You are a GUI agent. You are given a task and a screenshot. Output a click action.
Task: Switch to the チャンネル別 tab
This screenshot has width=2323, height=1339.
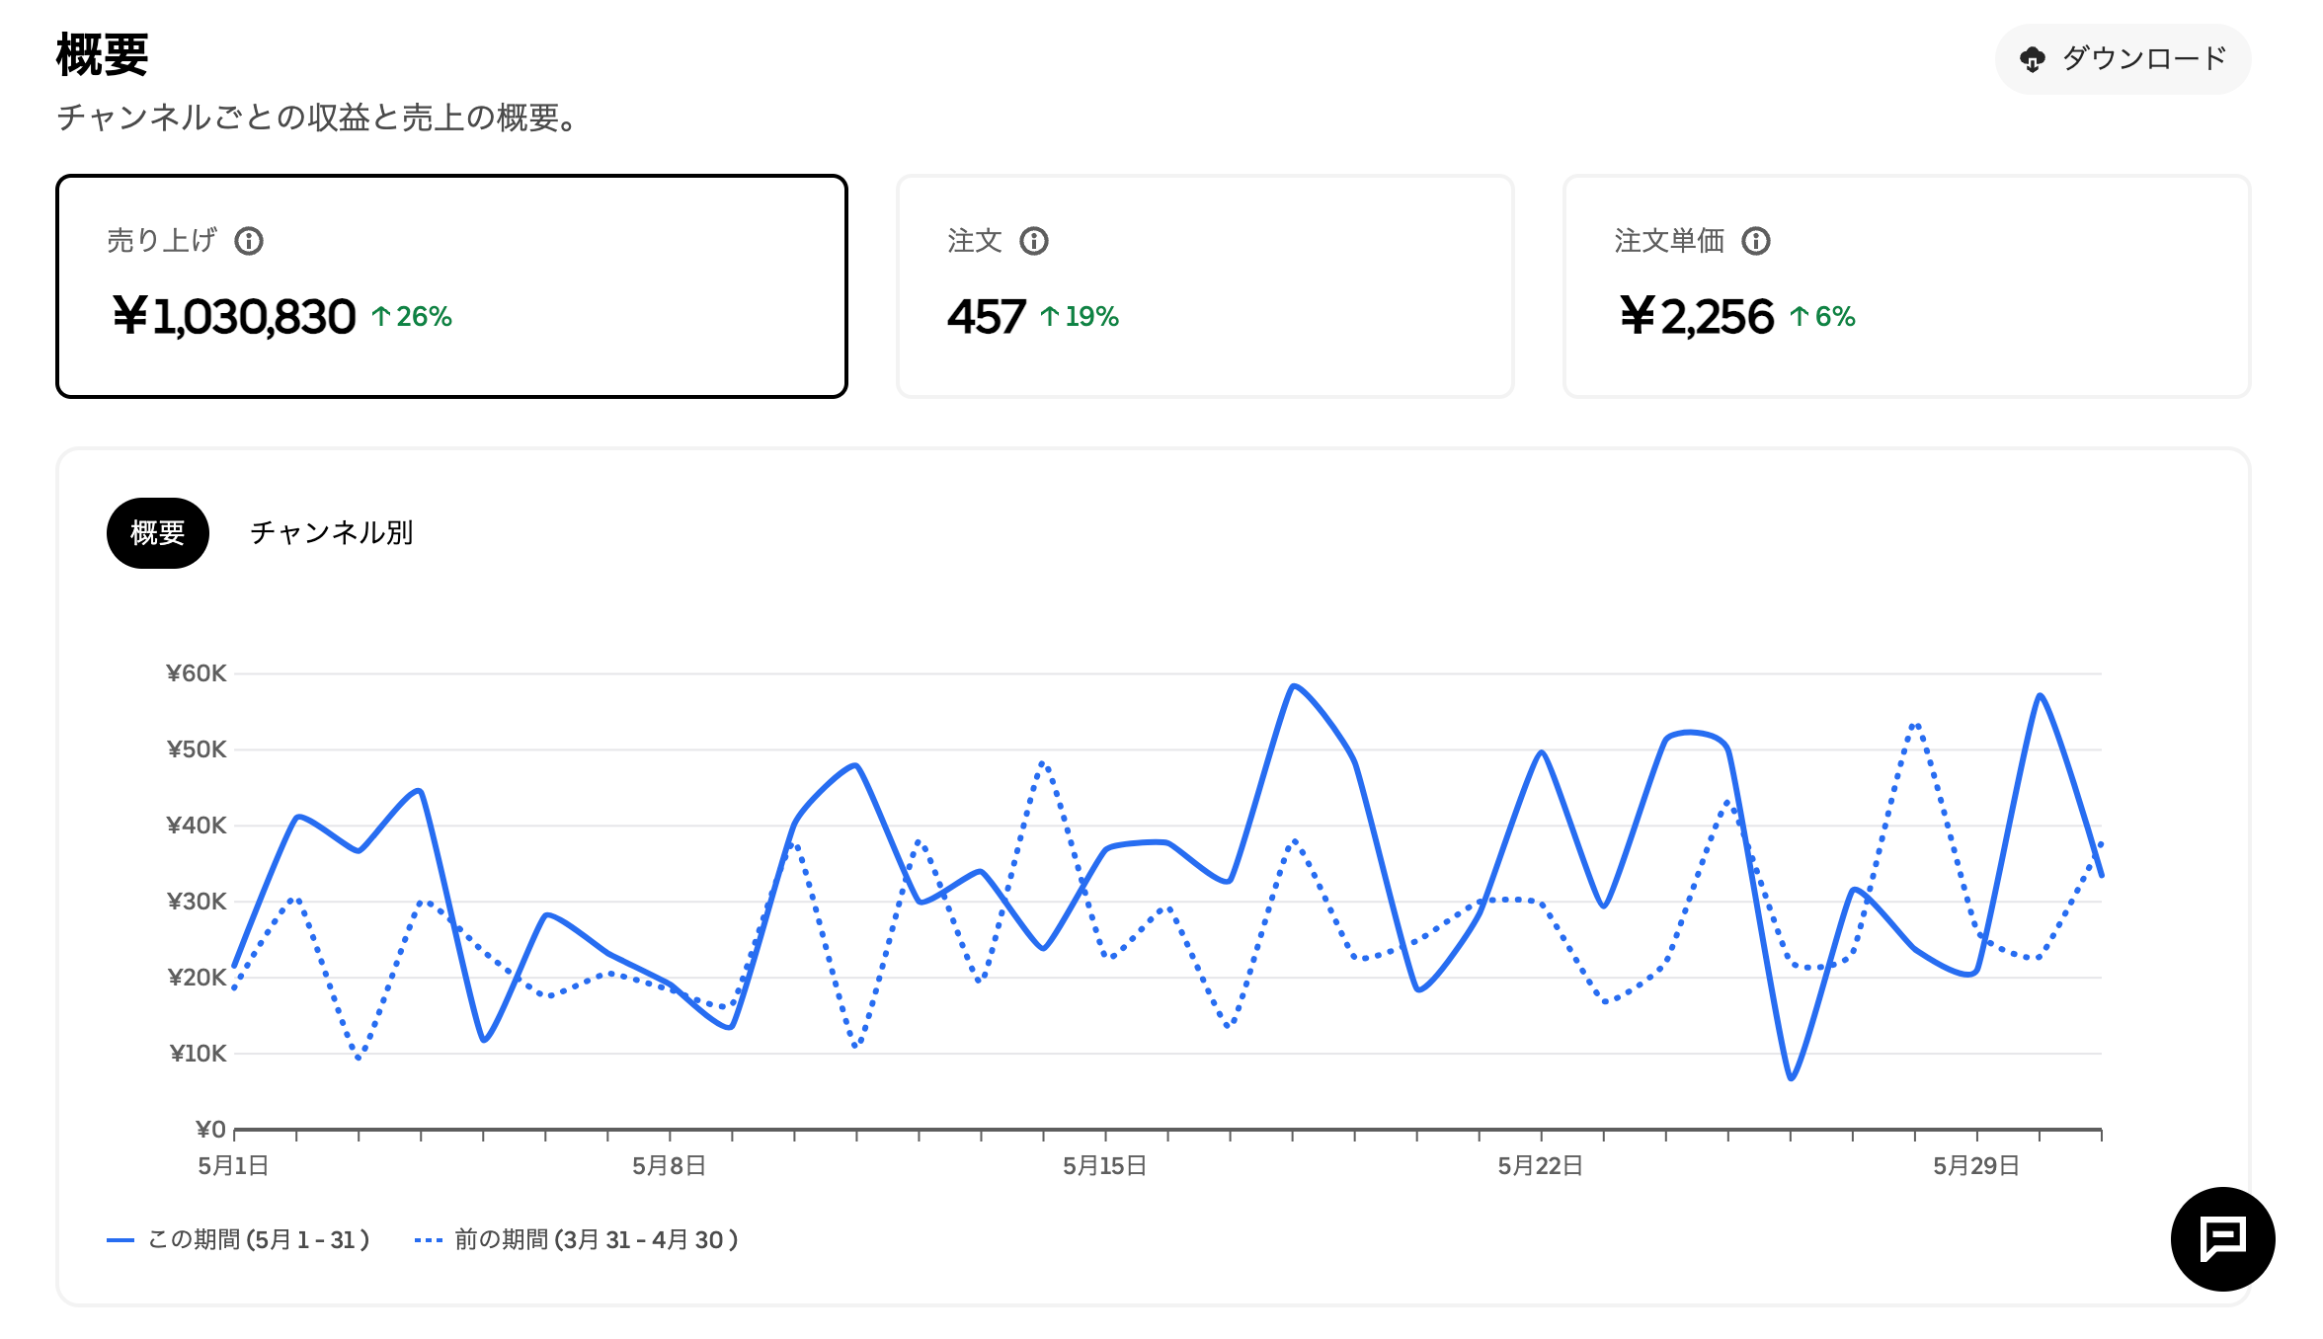[331, 533]
